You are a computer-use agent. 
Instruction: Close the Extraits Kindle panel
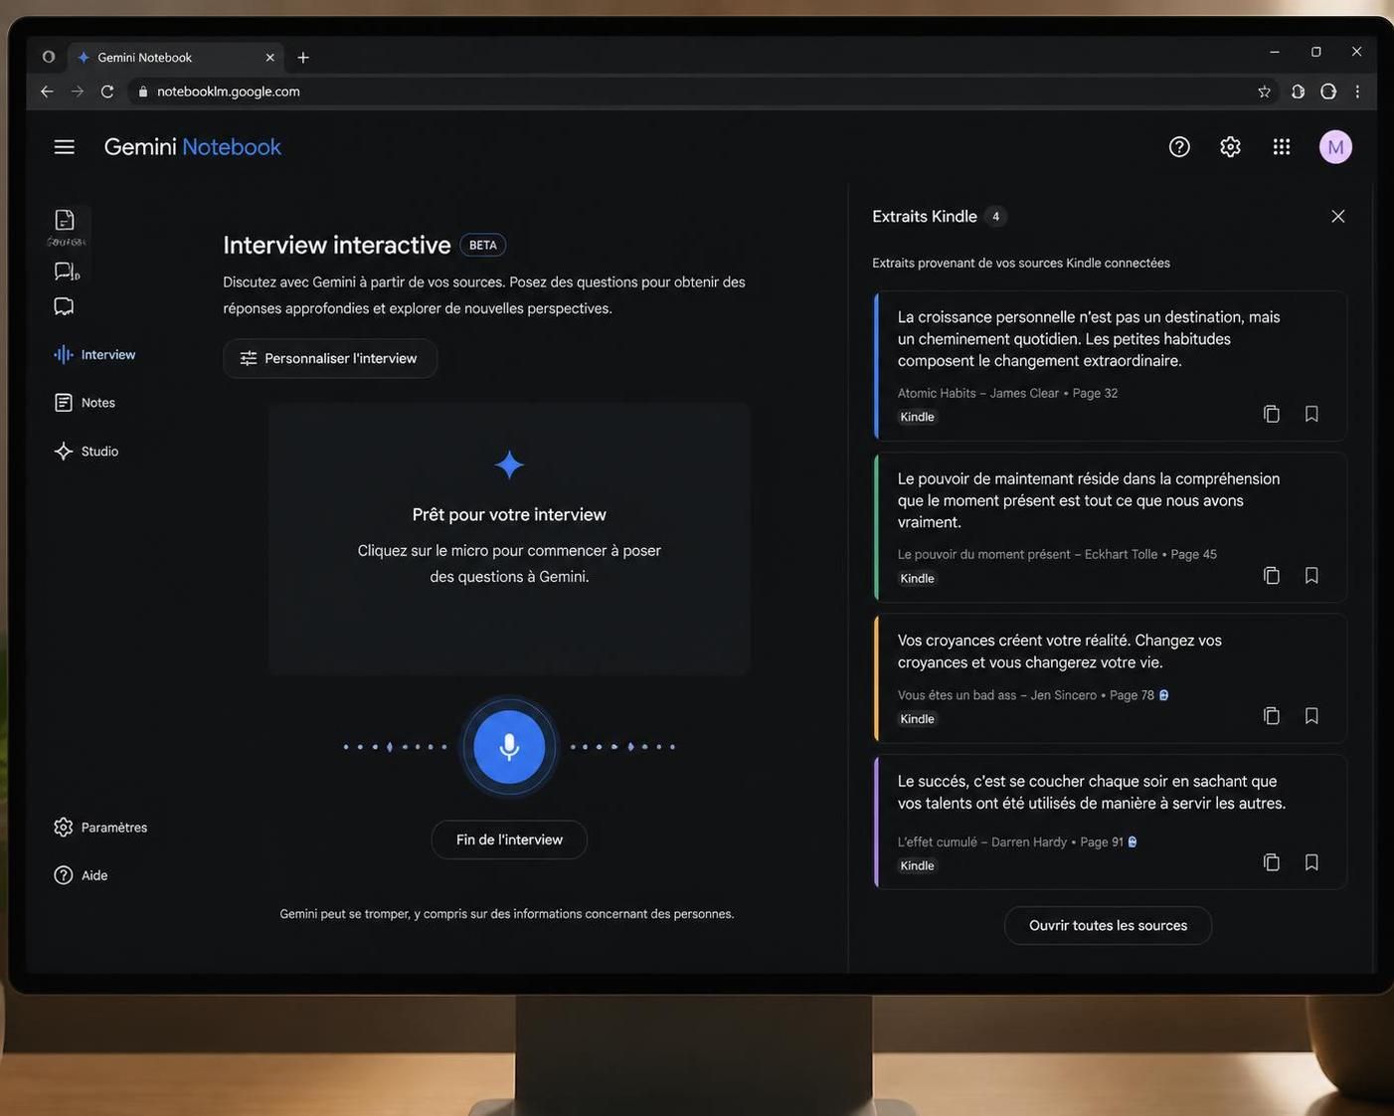coord(1338,217)
